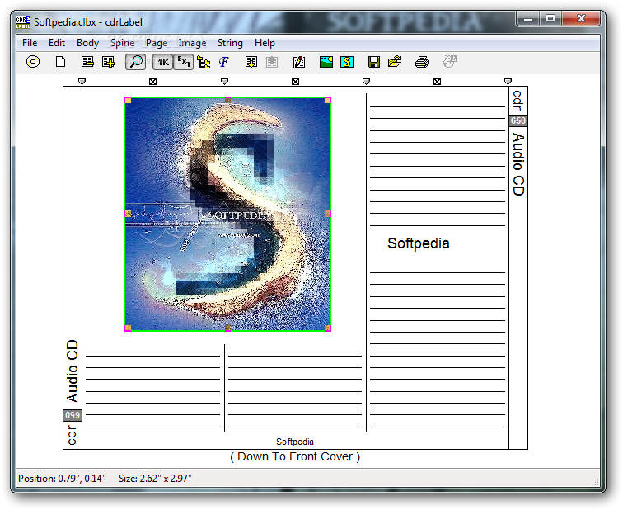Open the Body menu
The height and width of the screenshot is (510, 623).
tap(87, 43)
